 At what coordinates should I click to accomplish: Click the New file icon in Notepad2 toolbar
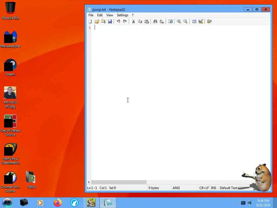click(90, 21)
